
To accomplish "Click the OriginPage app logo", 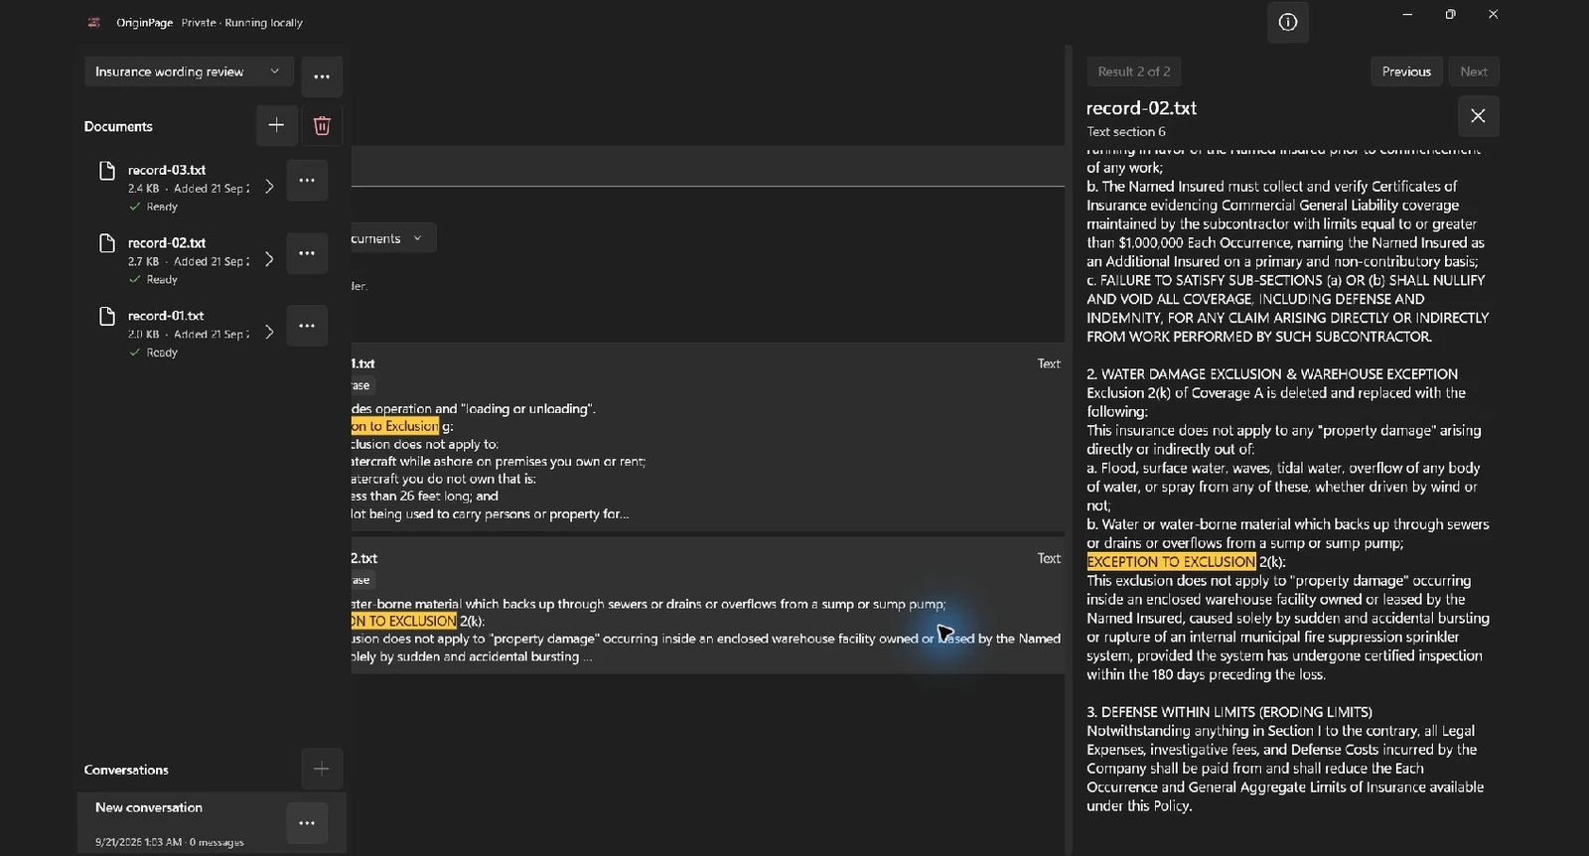I will (94, 22).
